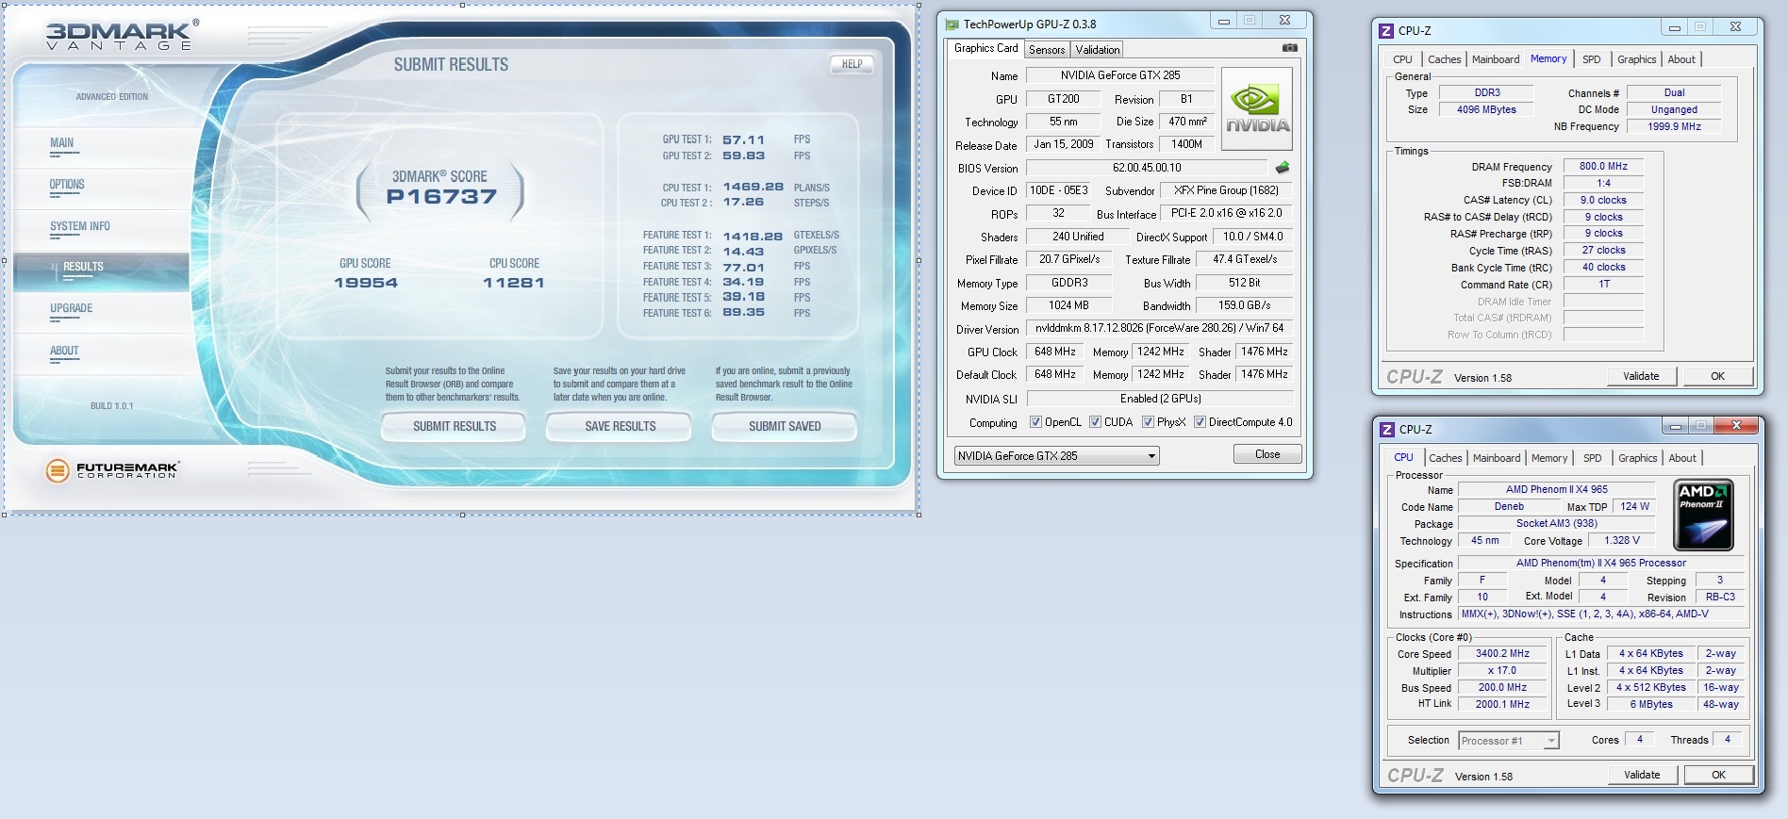Click the CAS# Latency value 9.0 clocks
This screenshot has height=819, width=1788.
pyautogui.click(x=1603, y=200)
